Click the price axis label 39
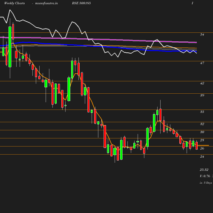This screenshot has height=213, width=213. [x=202, y=95]
